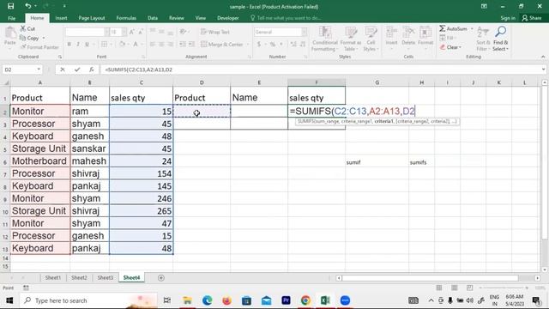This screenshot has height=309, width=549.
Task: Confirm formula with the checkmark icon
Action: 77,70
